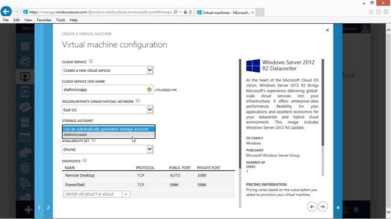The height and width of the screenshot is (219, 391).
Task: Open All Items grid icon in sidebar
Action: pyautogui.click(x=25, y=46)
